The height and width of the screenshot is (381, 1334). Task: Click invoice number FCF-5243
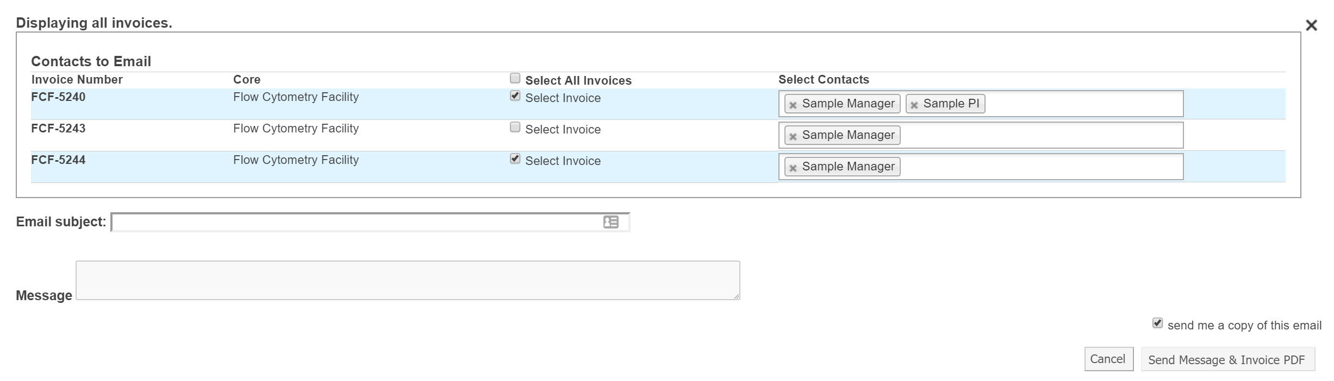(x=58, y=129)
